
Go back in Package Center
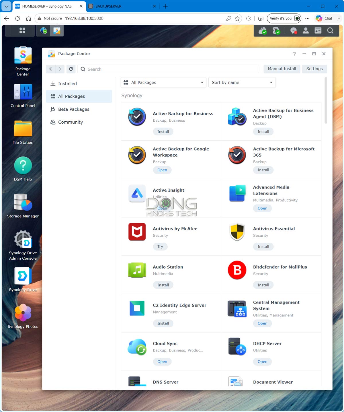point(50,69)
